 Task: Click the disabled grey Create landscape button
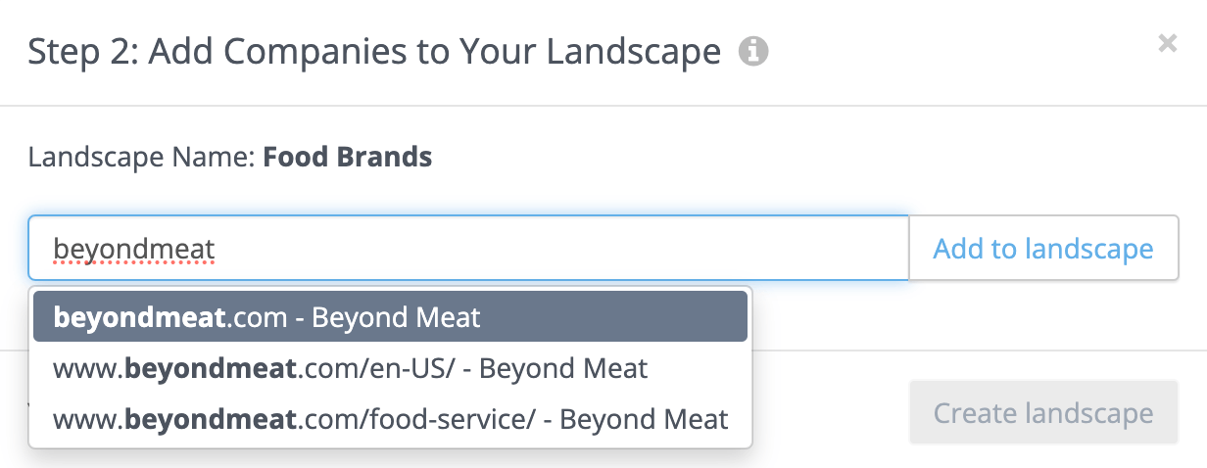1043,412
